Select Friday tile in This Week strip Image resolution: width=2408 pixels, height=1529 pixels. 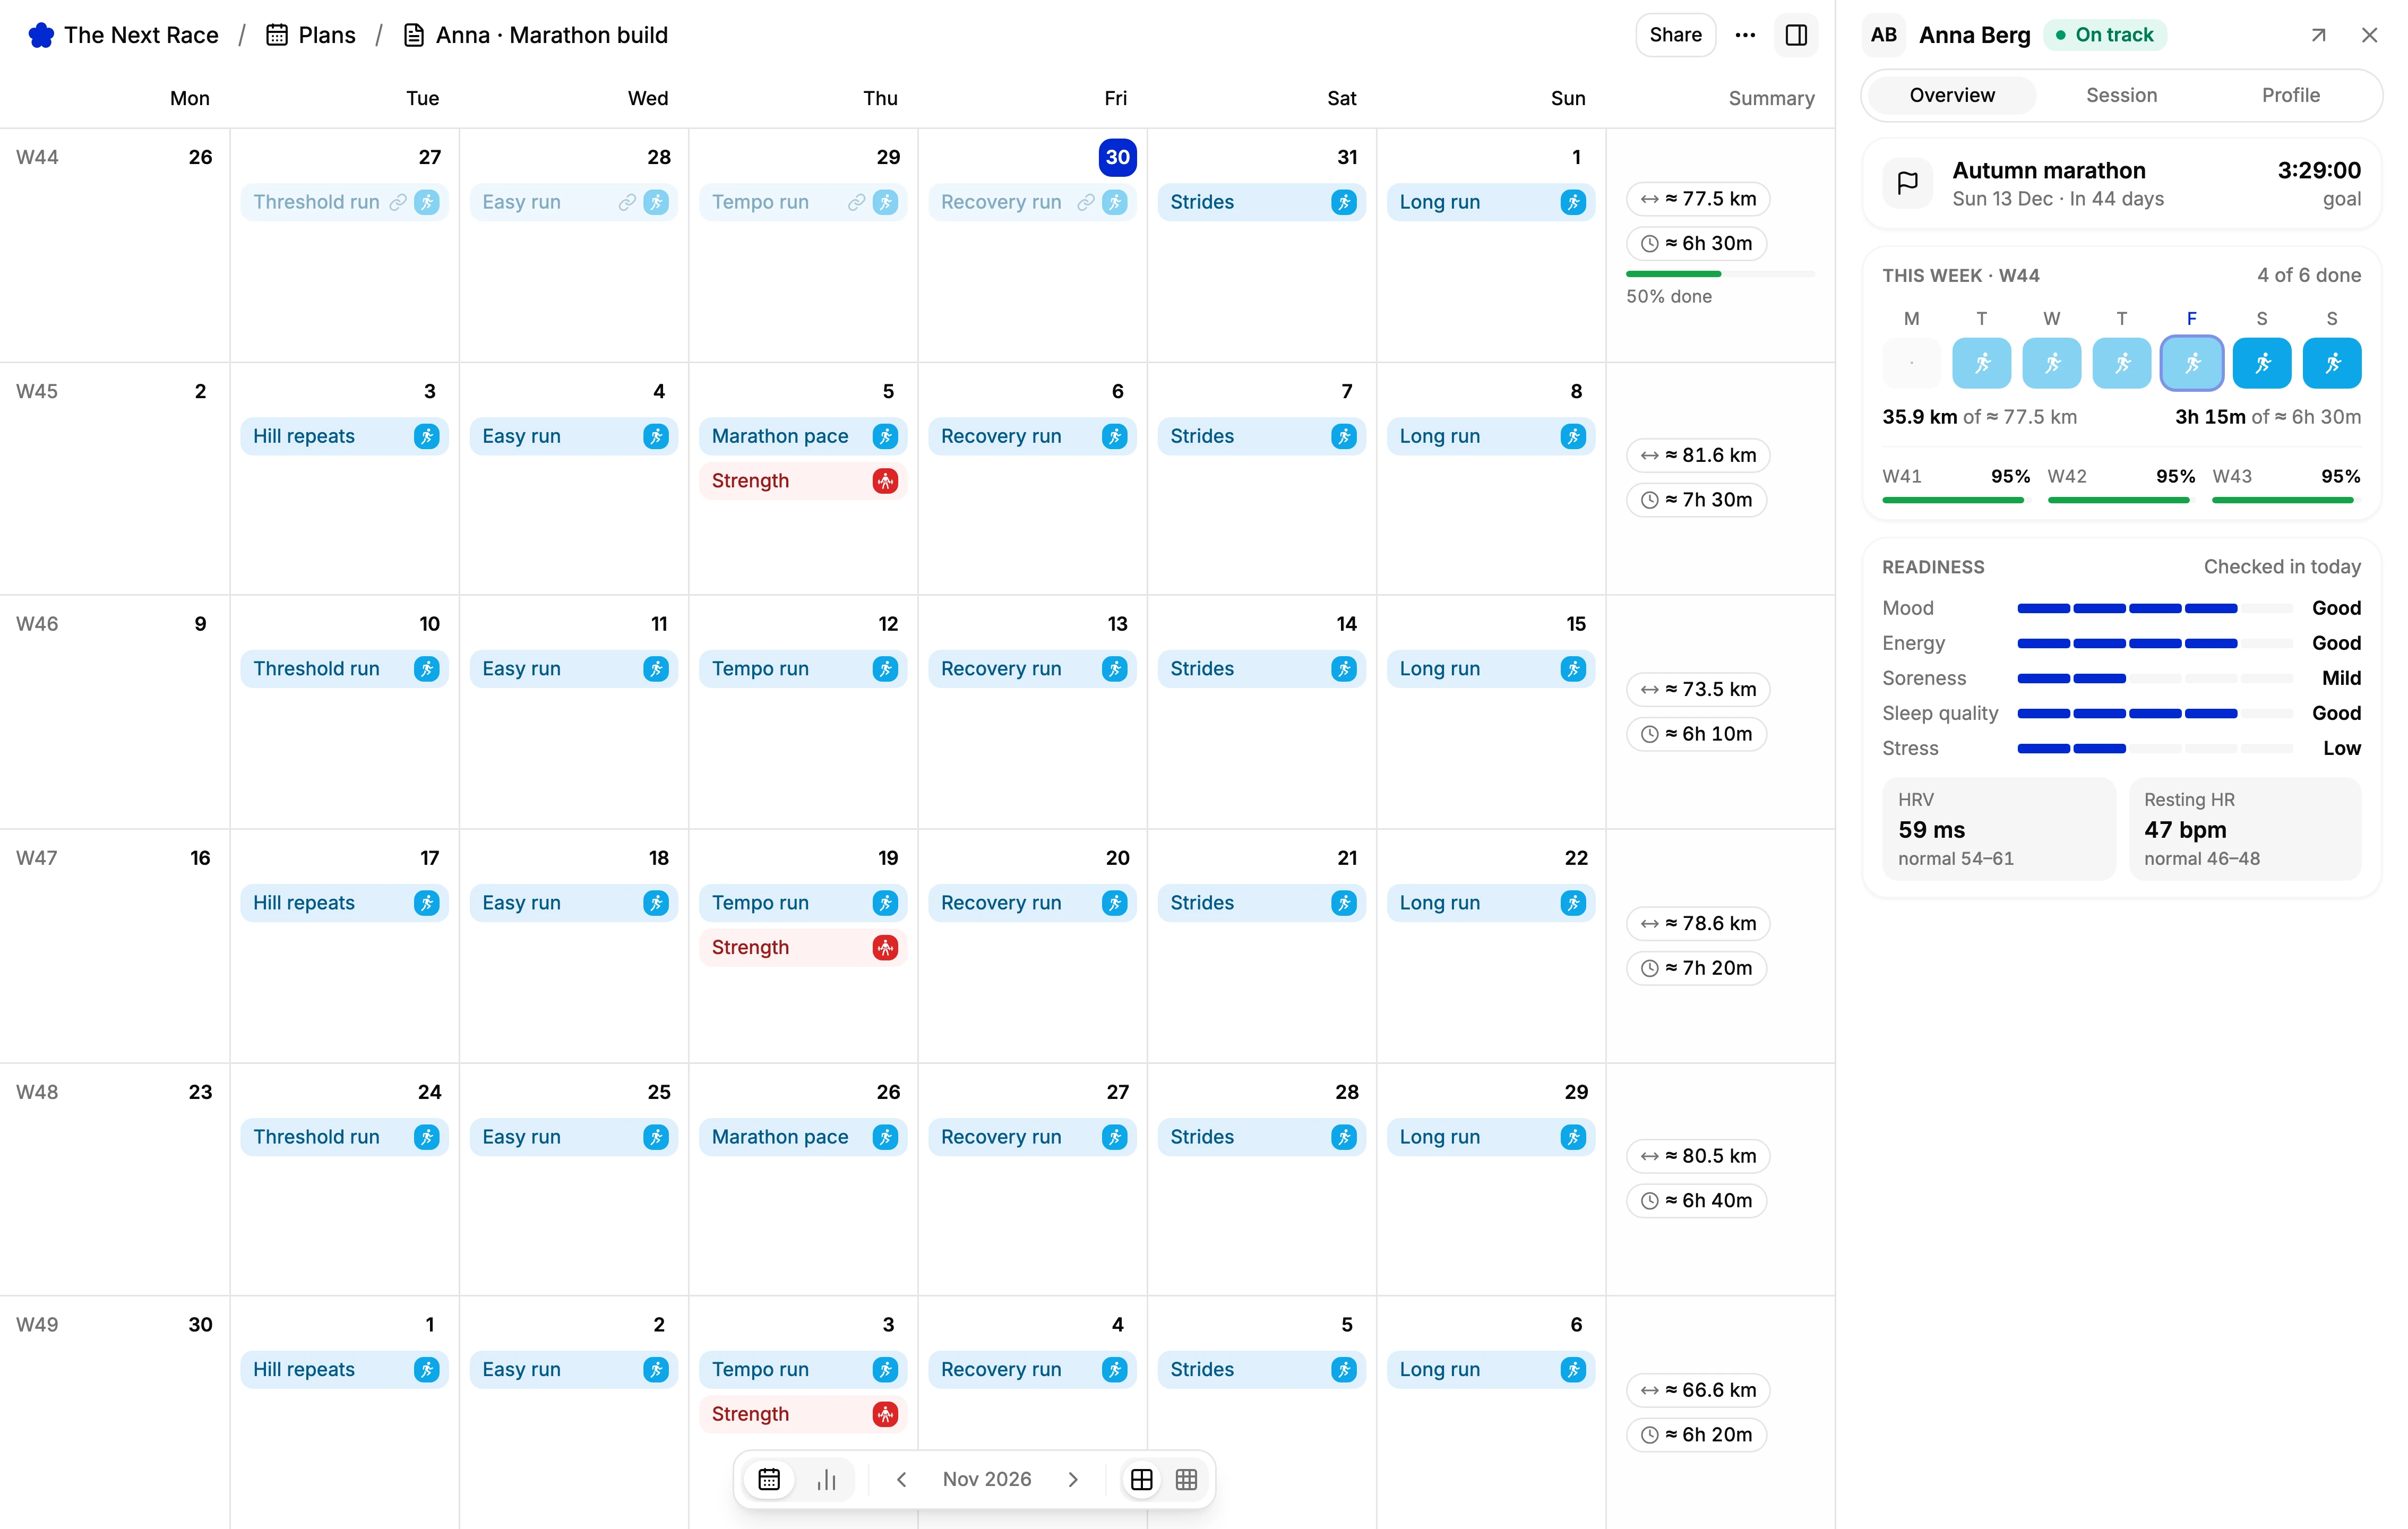(2191, 363)
